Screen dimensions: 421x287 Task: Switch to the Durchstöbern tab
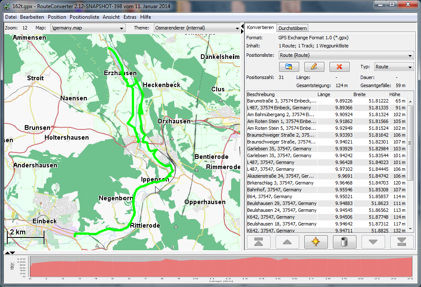pyautogui.click(x=292, y=28)
